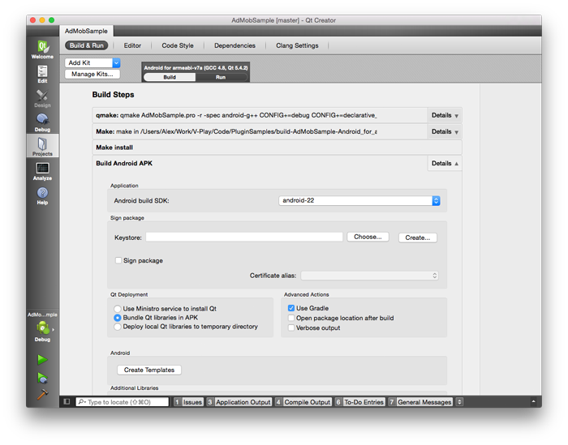Switch to Debug mode in sidebar

coord(42,122)
